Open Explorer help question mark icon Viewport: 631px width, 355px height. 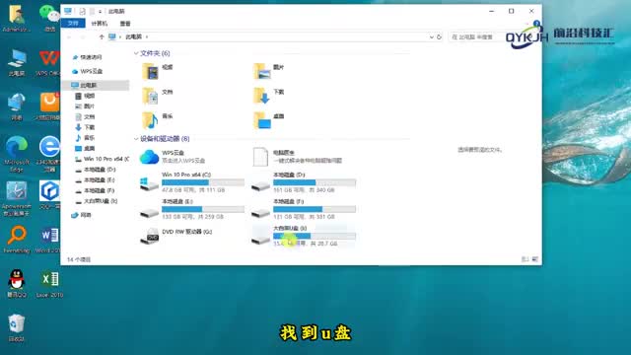click(536, 24)
